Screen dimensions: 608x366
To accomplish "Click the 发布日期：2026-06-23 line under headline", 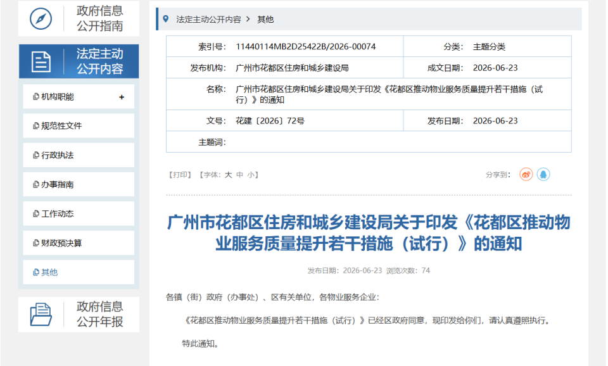I will 345,270.
